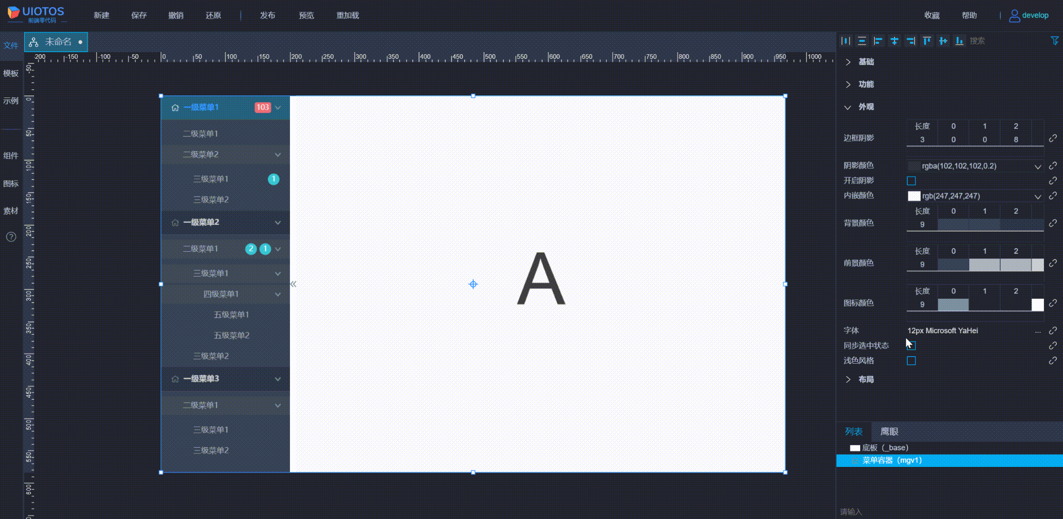This screenshot has width=1063, height=519.
Task: Click the 保存 button in top toolbar
Action: [139, 15]
